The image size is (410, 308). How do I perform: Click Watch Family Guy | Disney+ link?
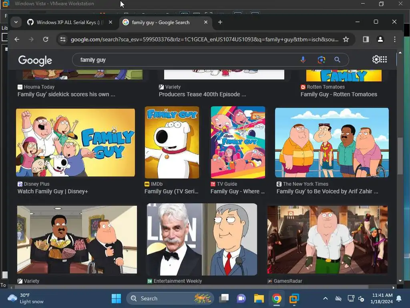(x=52, y=191)
